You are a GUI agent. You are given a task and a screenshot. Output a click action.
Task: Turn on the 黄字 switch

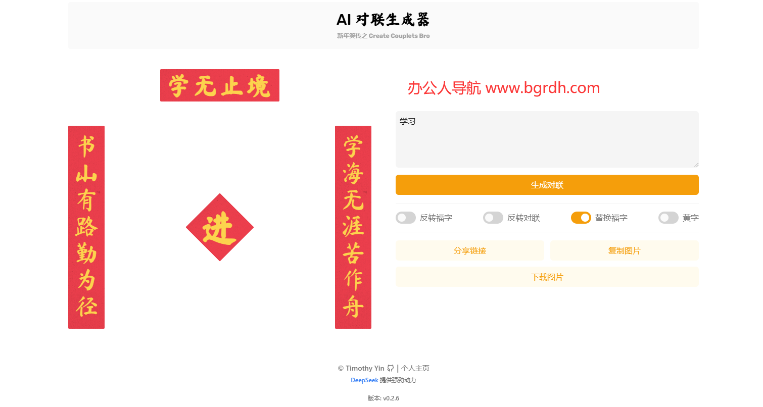(668, 218)
